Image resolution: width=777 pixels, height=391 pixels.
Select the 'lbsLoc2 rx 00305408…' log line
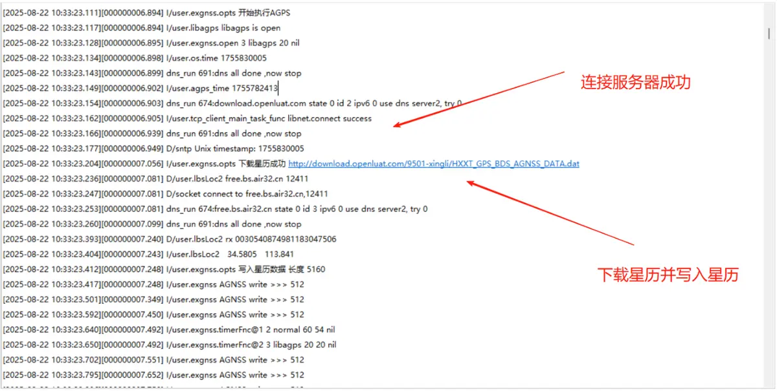point(170,239)
